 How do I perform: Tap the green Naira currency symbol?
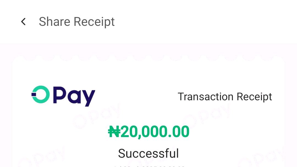pos(114,132)
